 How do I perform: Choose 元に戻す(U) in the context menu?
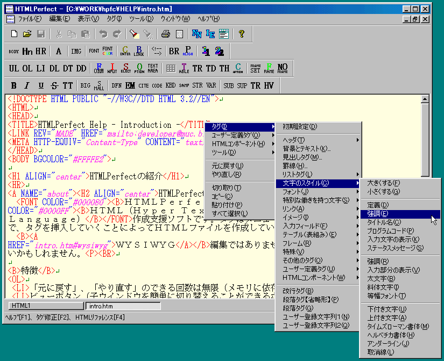click(x=239, y=166)
